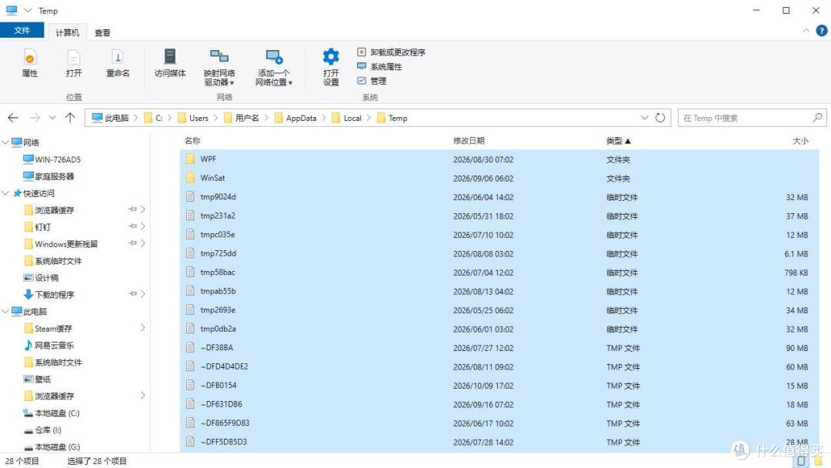Open 壁纸 in the sidebar

click(37, 379)
